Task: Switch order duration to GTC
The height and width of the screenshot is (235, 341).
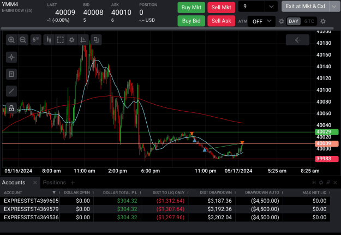Action: tap(309, 21)
